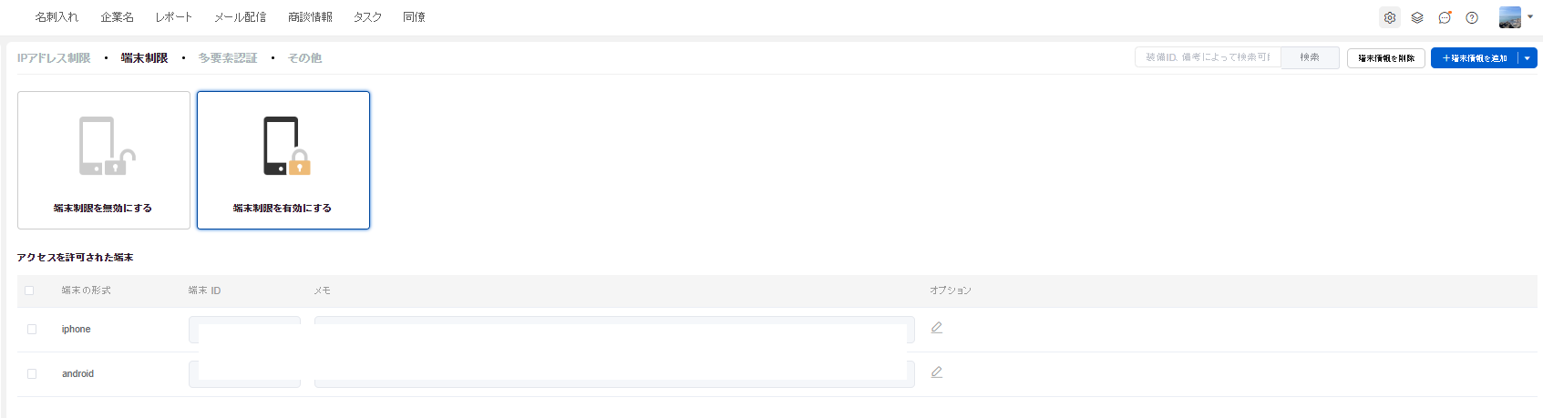Switch to the IPアドレス制限 tab
This screenshot has height=418, width=1543.
point(54,58)
